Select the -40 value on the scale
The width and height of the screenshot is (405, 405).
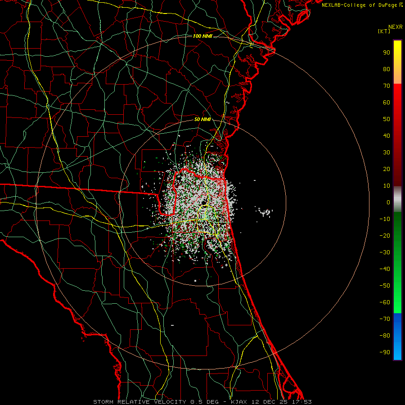pos(385,269)
